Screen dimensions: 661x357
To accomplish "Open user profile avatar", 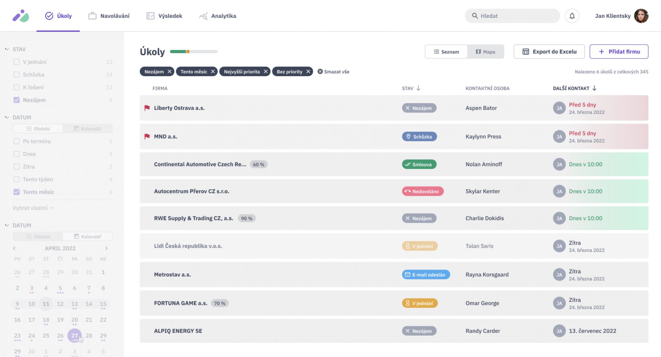I will (641, 16).
